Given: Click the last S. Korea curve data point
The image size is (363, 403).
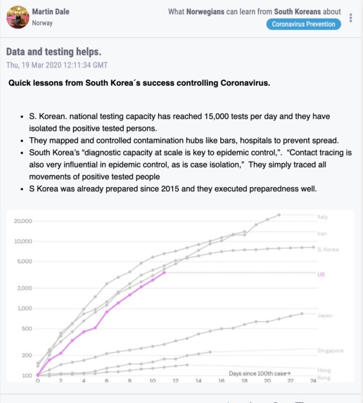Looking at the screenshot, I should 313,248.
